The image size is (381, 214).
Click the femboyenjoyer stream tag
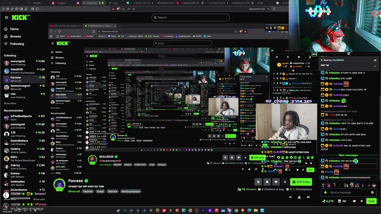click(131, 191)
